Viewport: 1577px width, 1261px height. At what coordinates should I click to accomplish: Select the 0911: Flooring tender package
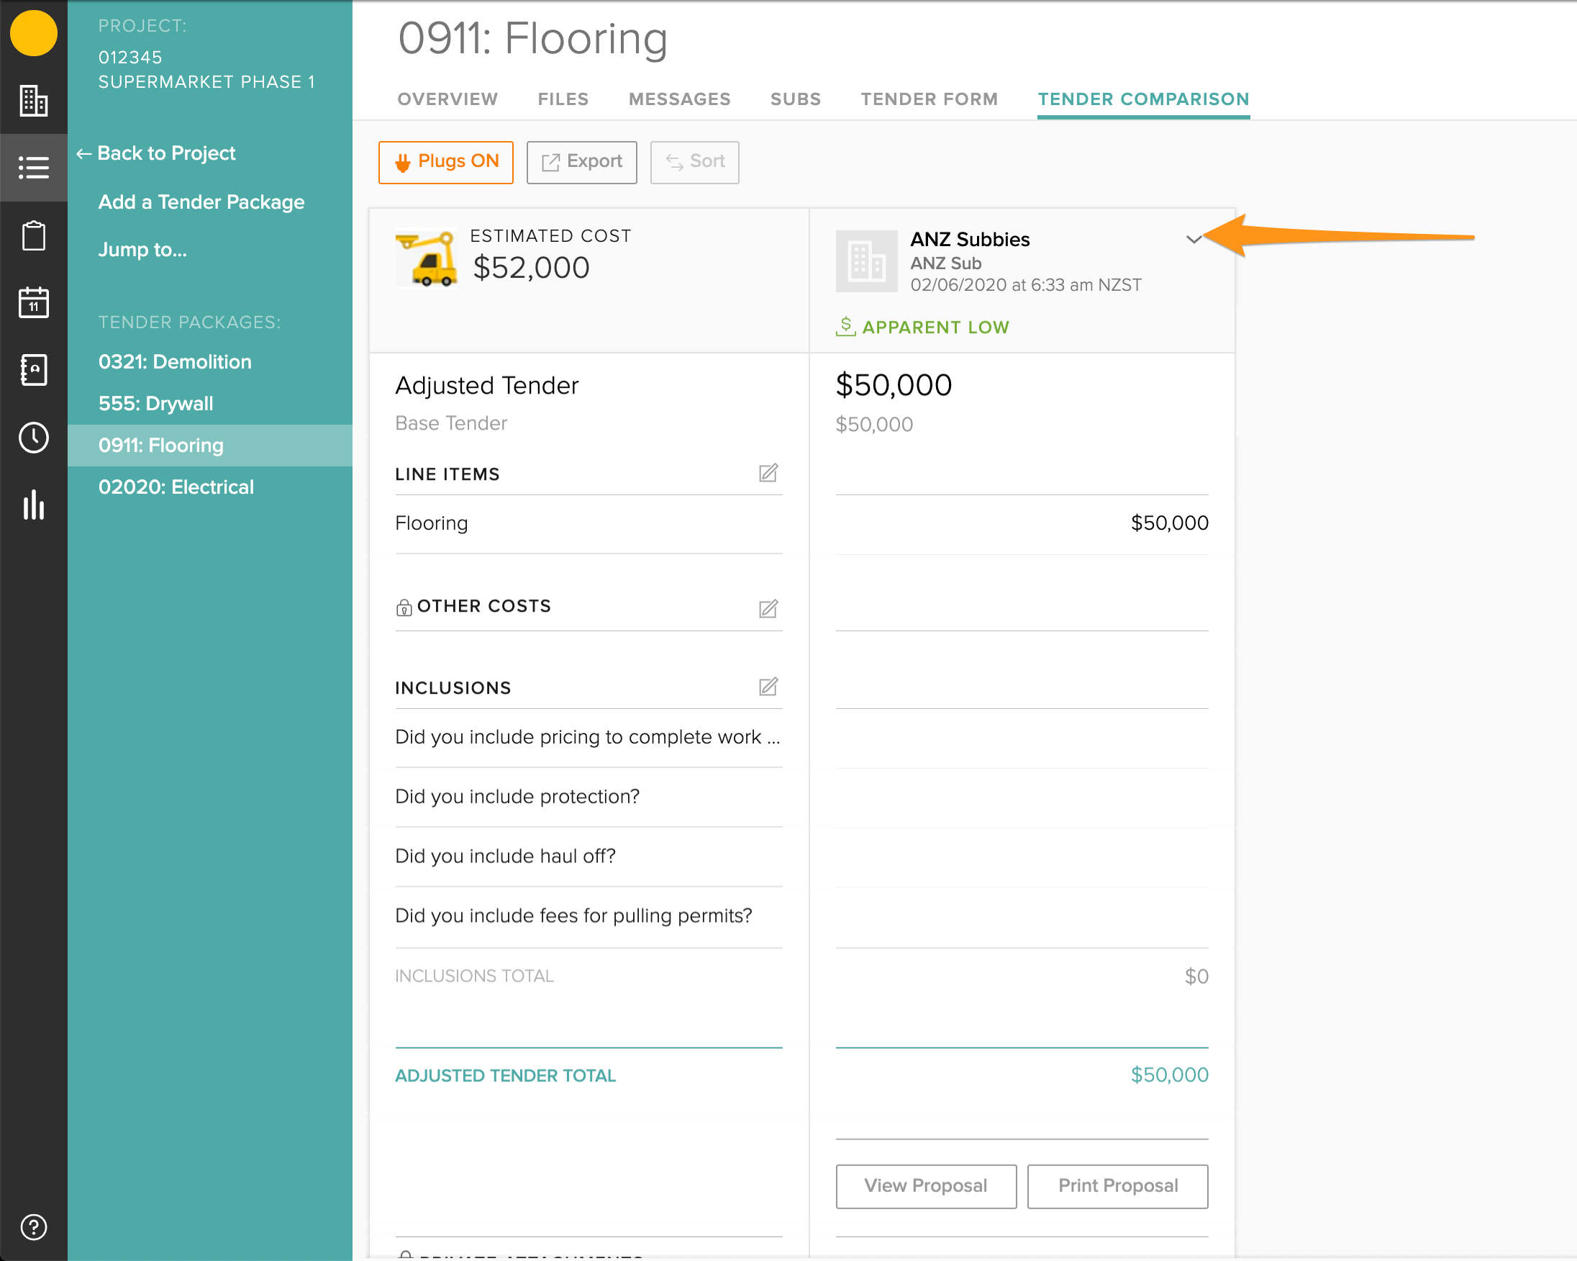210,445
